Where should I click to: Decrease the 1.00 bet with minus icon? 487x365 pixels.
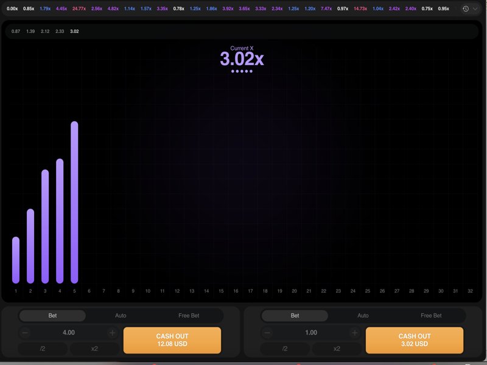coord(267,333)
